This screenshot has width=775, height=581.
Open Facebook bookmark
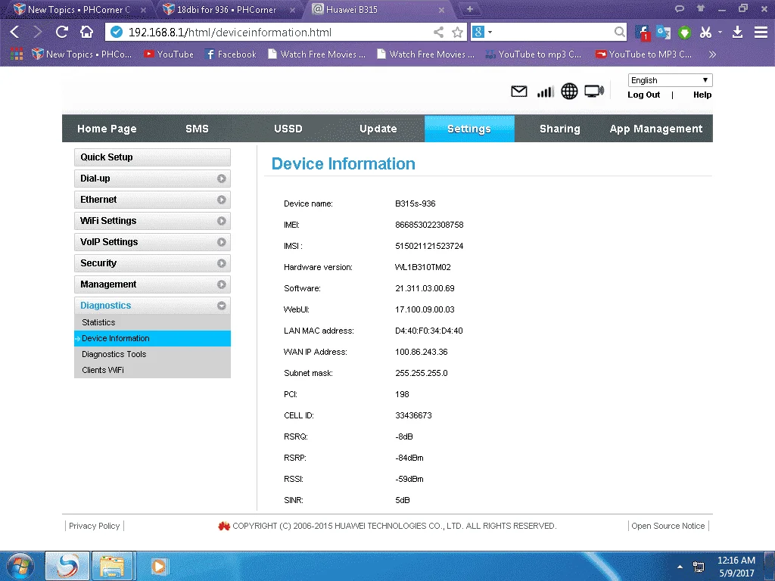click(231, 54)
